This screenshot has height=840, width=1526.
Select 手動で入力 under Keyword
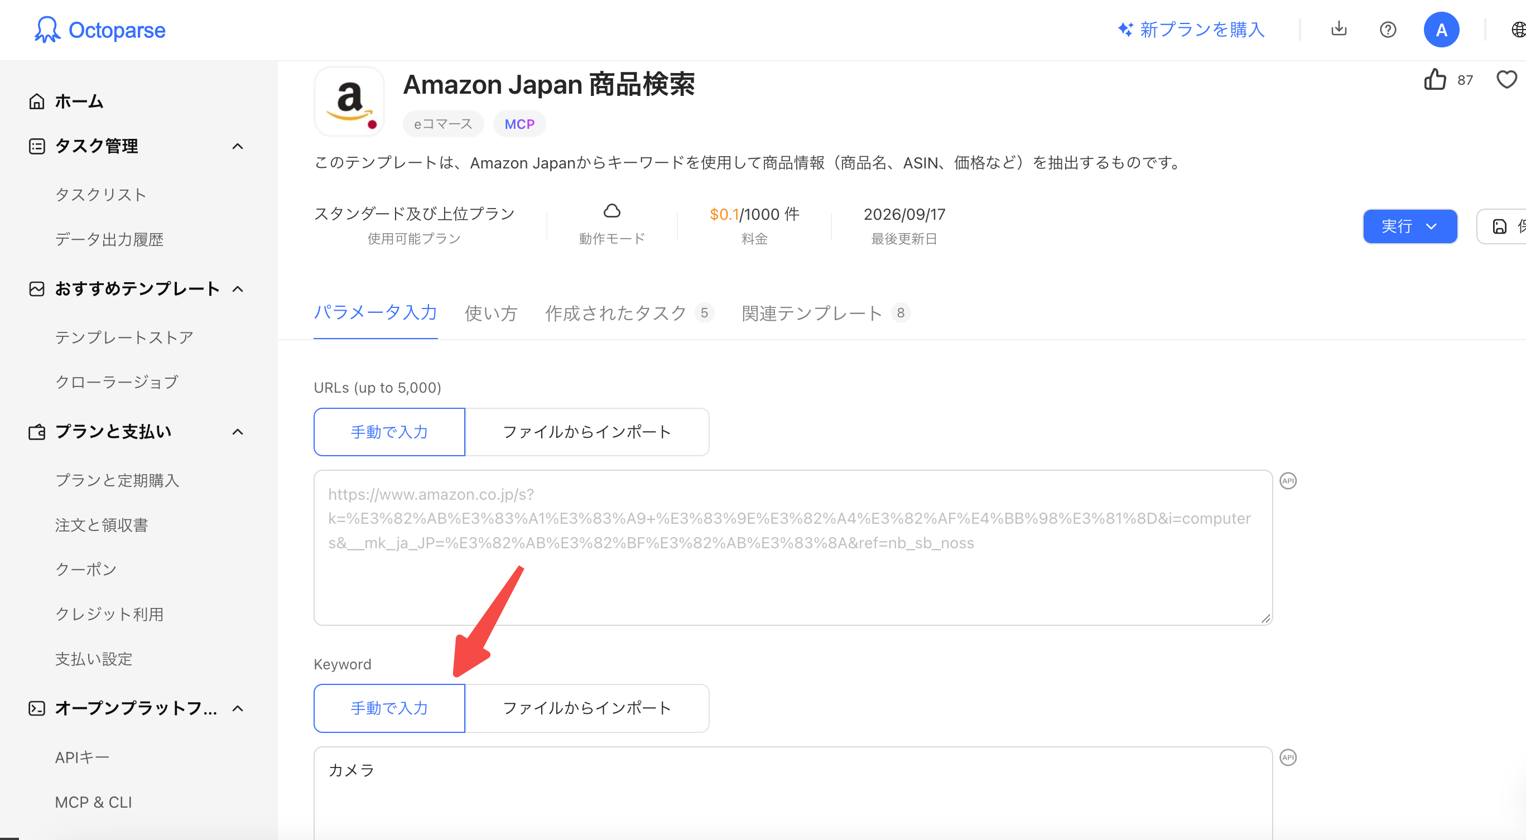pyautogui.click(x=389, y=708)
